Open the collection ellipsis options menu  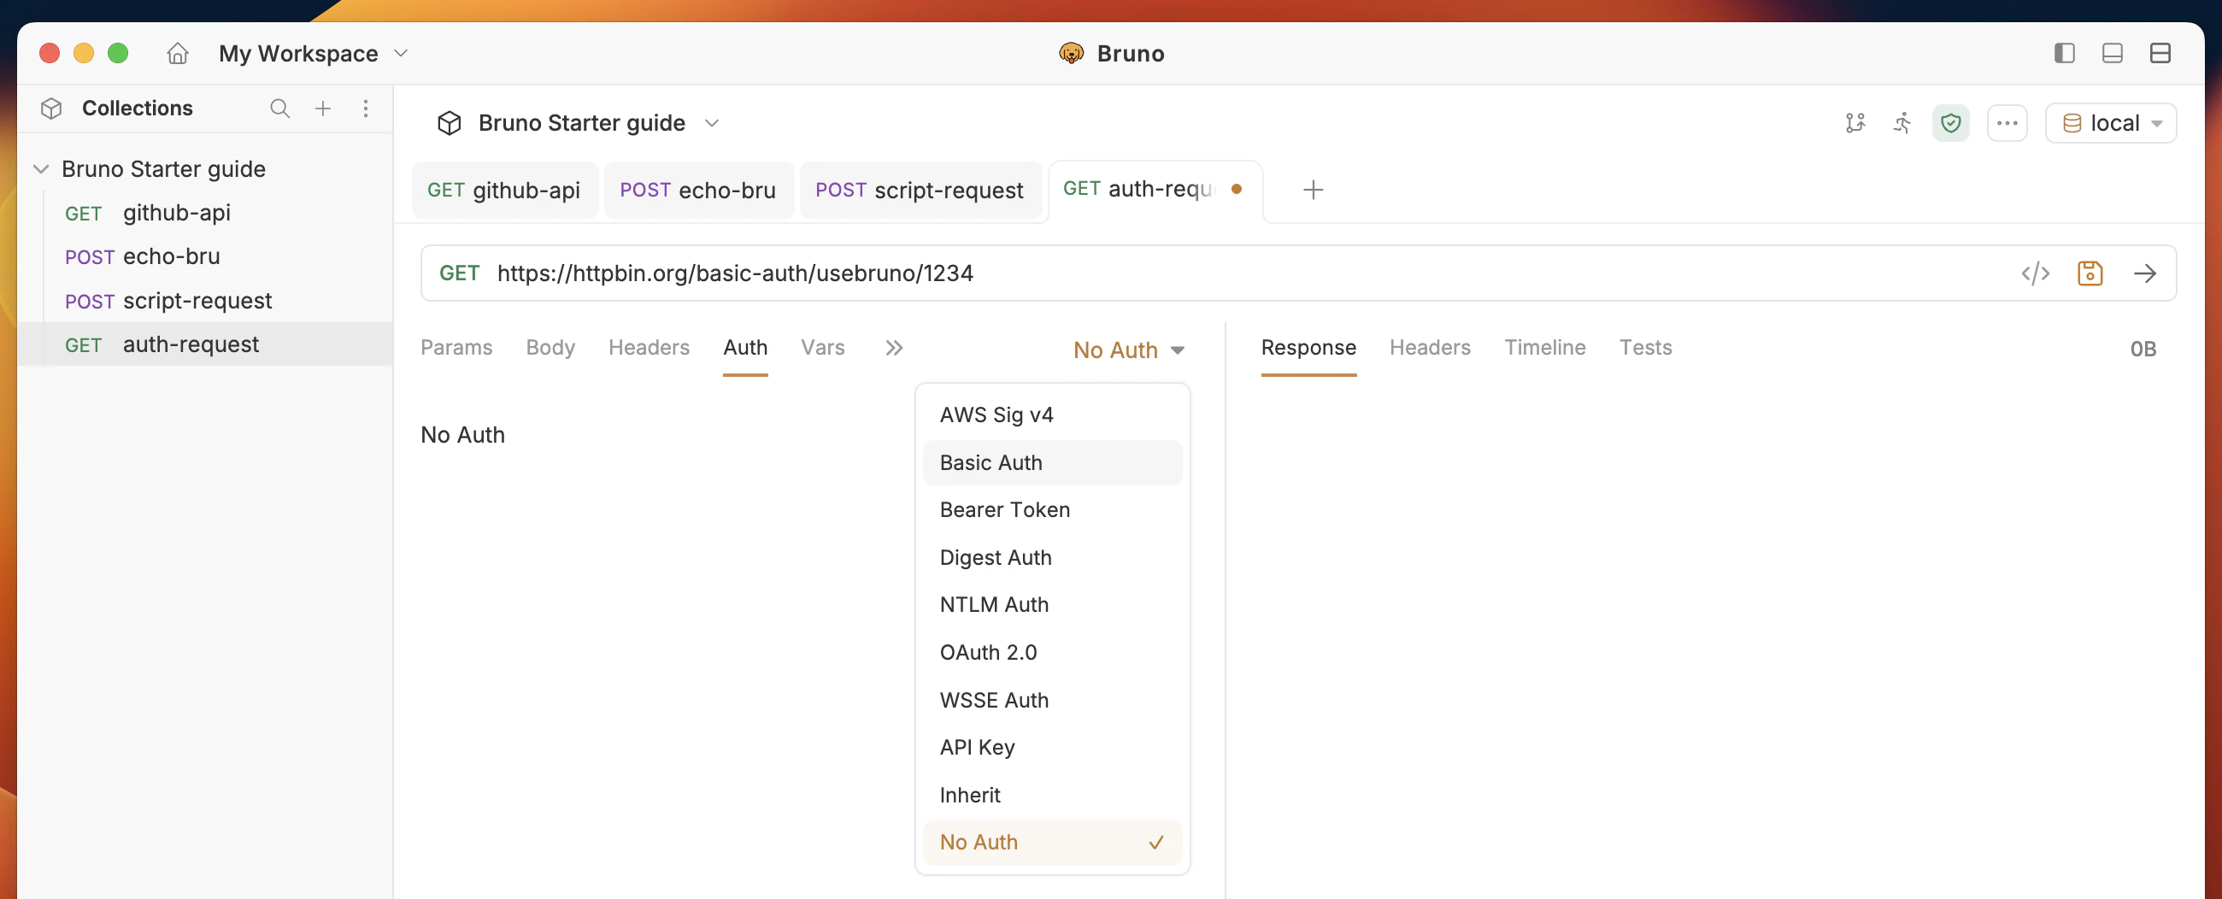pyautogui.click(x=2007, y=122)
